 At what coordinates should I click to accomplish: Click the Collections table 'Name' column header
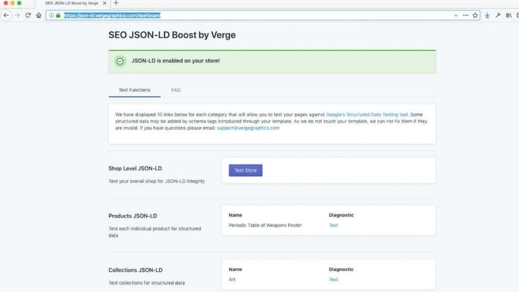click(x=235, y=270)
